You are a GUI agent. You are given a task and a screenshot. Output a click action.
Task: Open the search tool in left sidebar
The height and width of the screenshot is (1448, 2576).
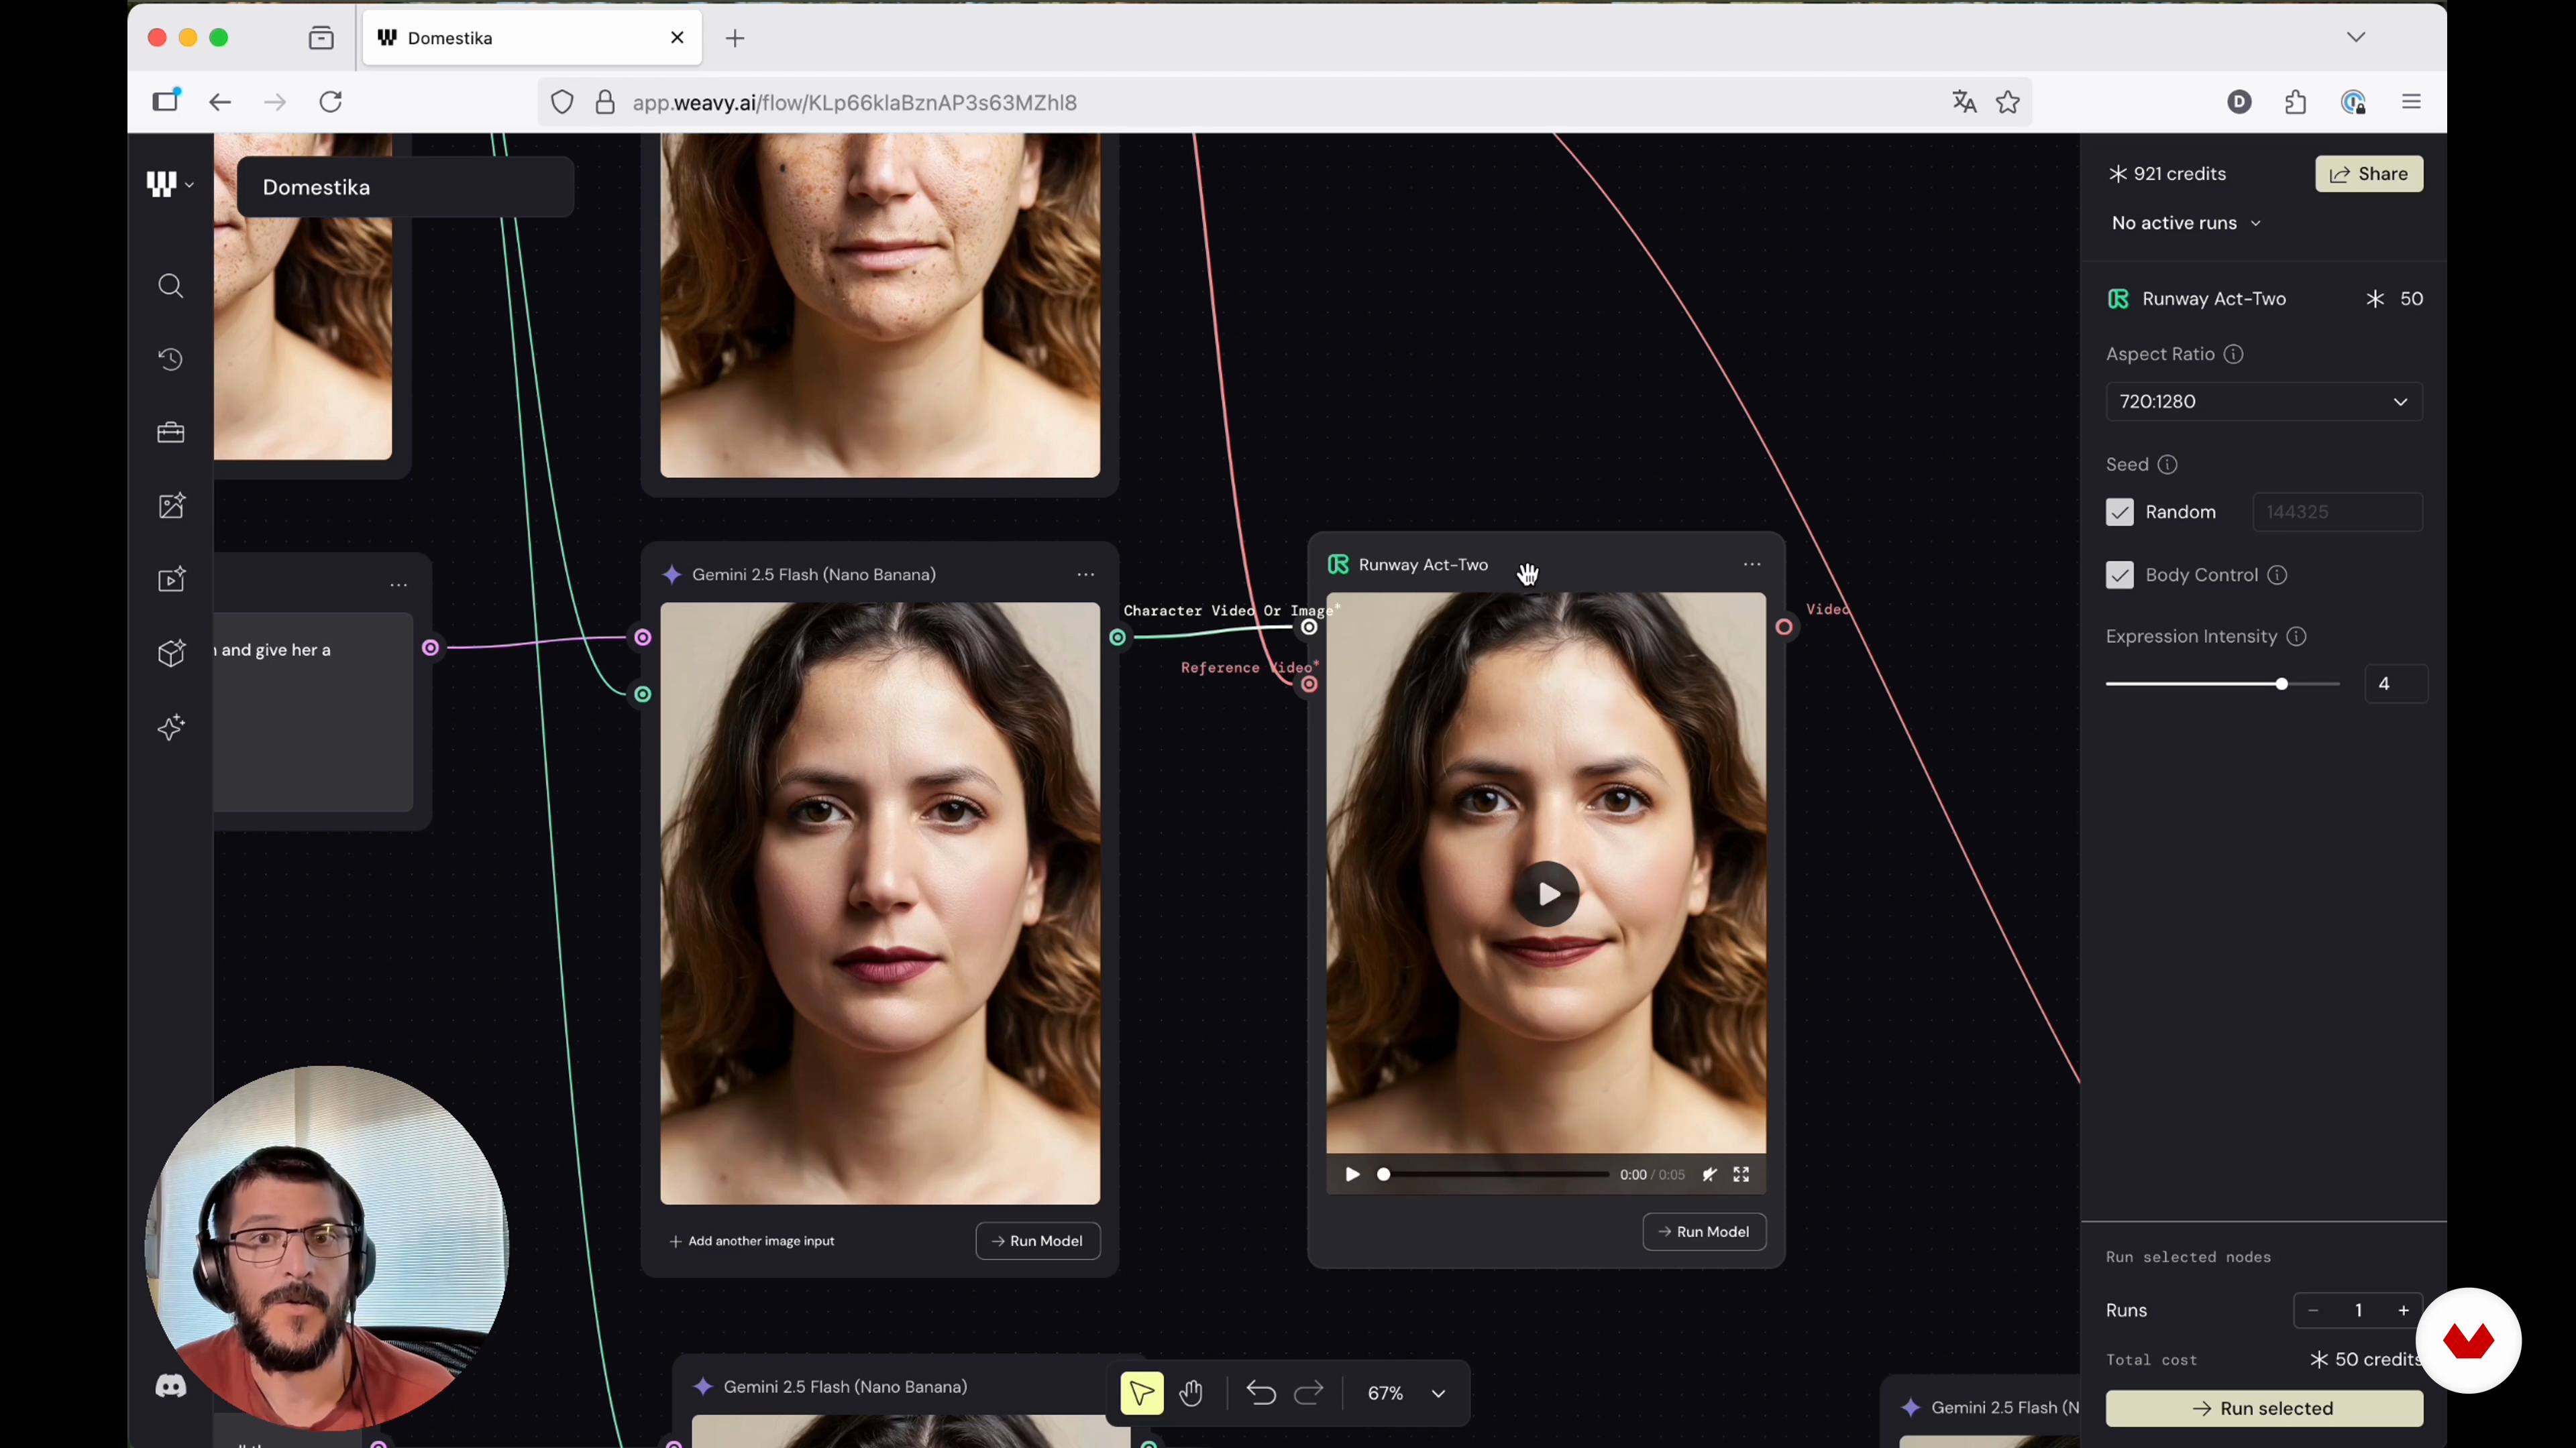[x=171, y=287]
